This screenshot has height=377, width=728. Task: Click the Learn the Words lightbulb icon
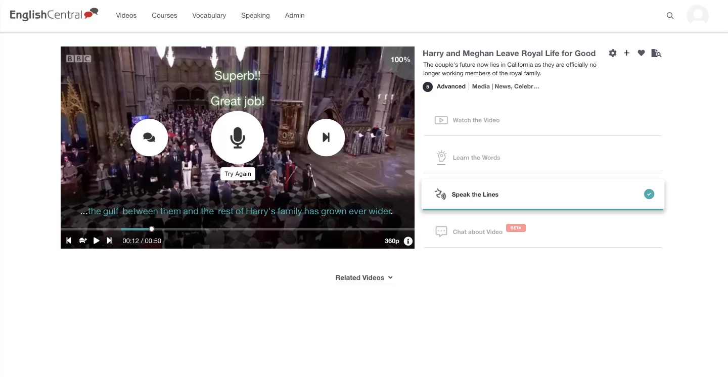click(441, 157)
